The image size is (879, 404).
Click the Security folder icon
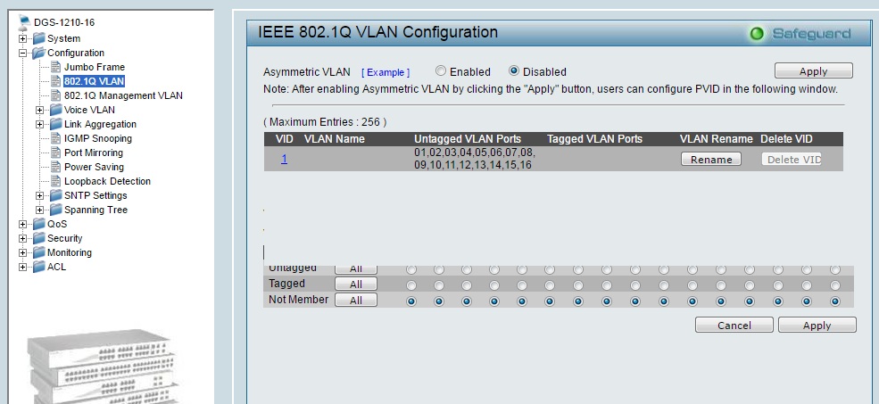(38, 238)
